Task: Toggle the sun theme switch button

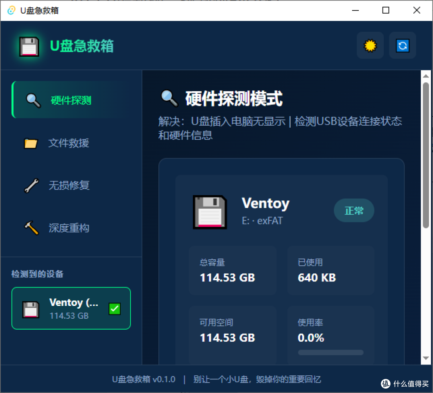Action: click(x=370, y=45)
